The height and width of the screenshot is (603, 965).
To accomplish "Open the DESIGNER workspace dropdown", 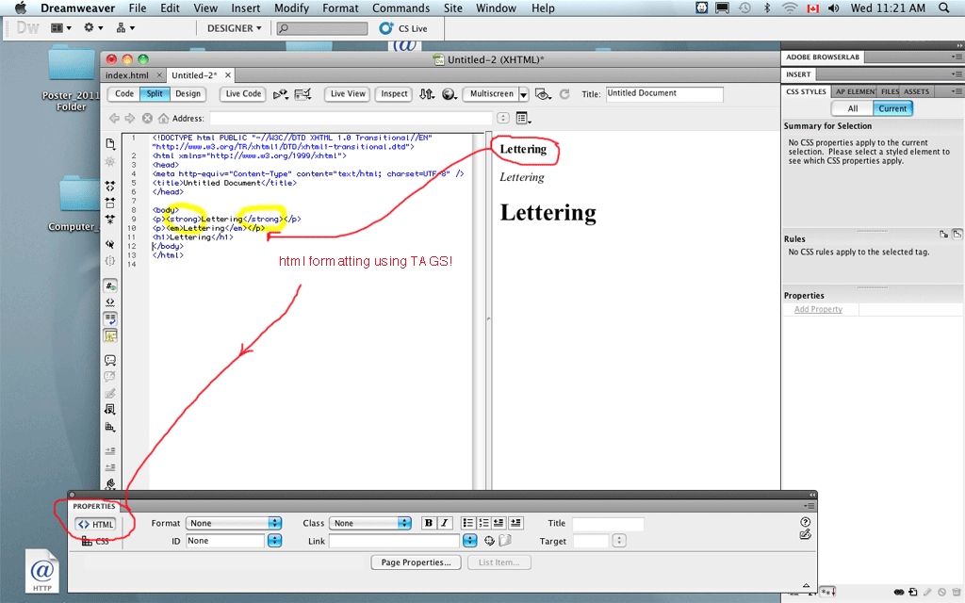I will click(x=234, y=28).
